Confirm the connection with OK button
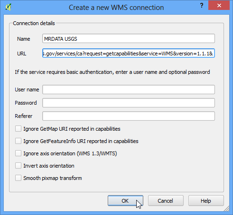Viewport: 233px width, 215px height. pyautogui.click(x=125, y=201)
